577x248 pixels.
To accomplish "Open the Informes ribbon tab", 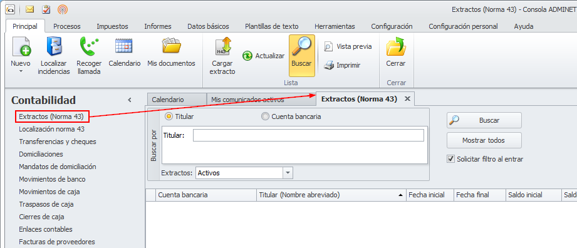I will 158,26.
